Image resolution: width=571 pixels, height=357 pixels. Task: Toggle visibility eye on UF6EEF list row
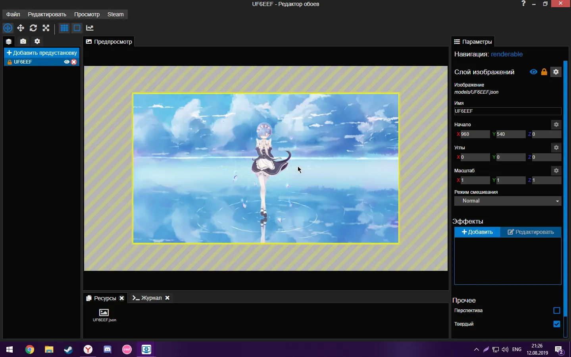67,62
